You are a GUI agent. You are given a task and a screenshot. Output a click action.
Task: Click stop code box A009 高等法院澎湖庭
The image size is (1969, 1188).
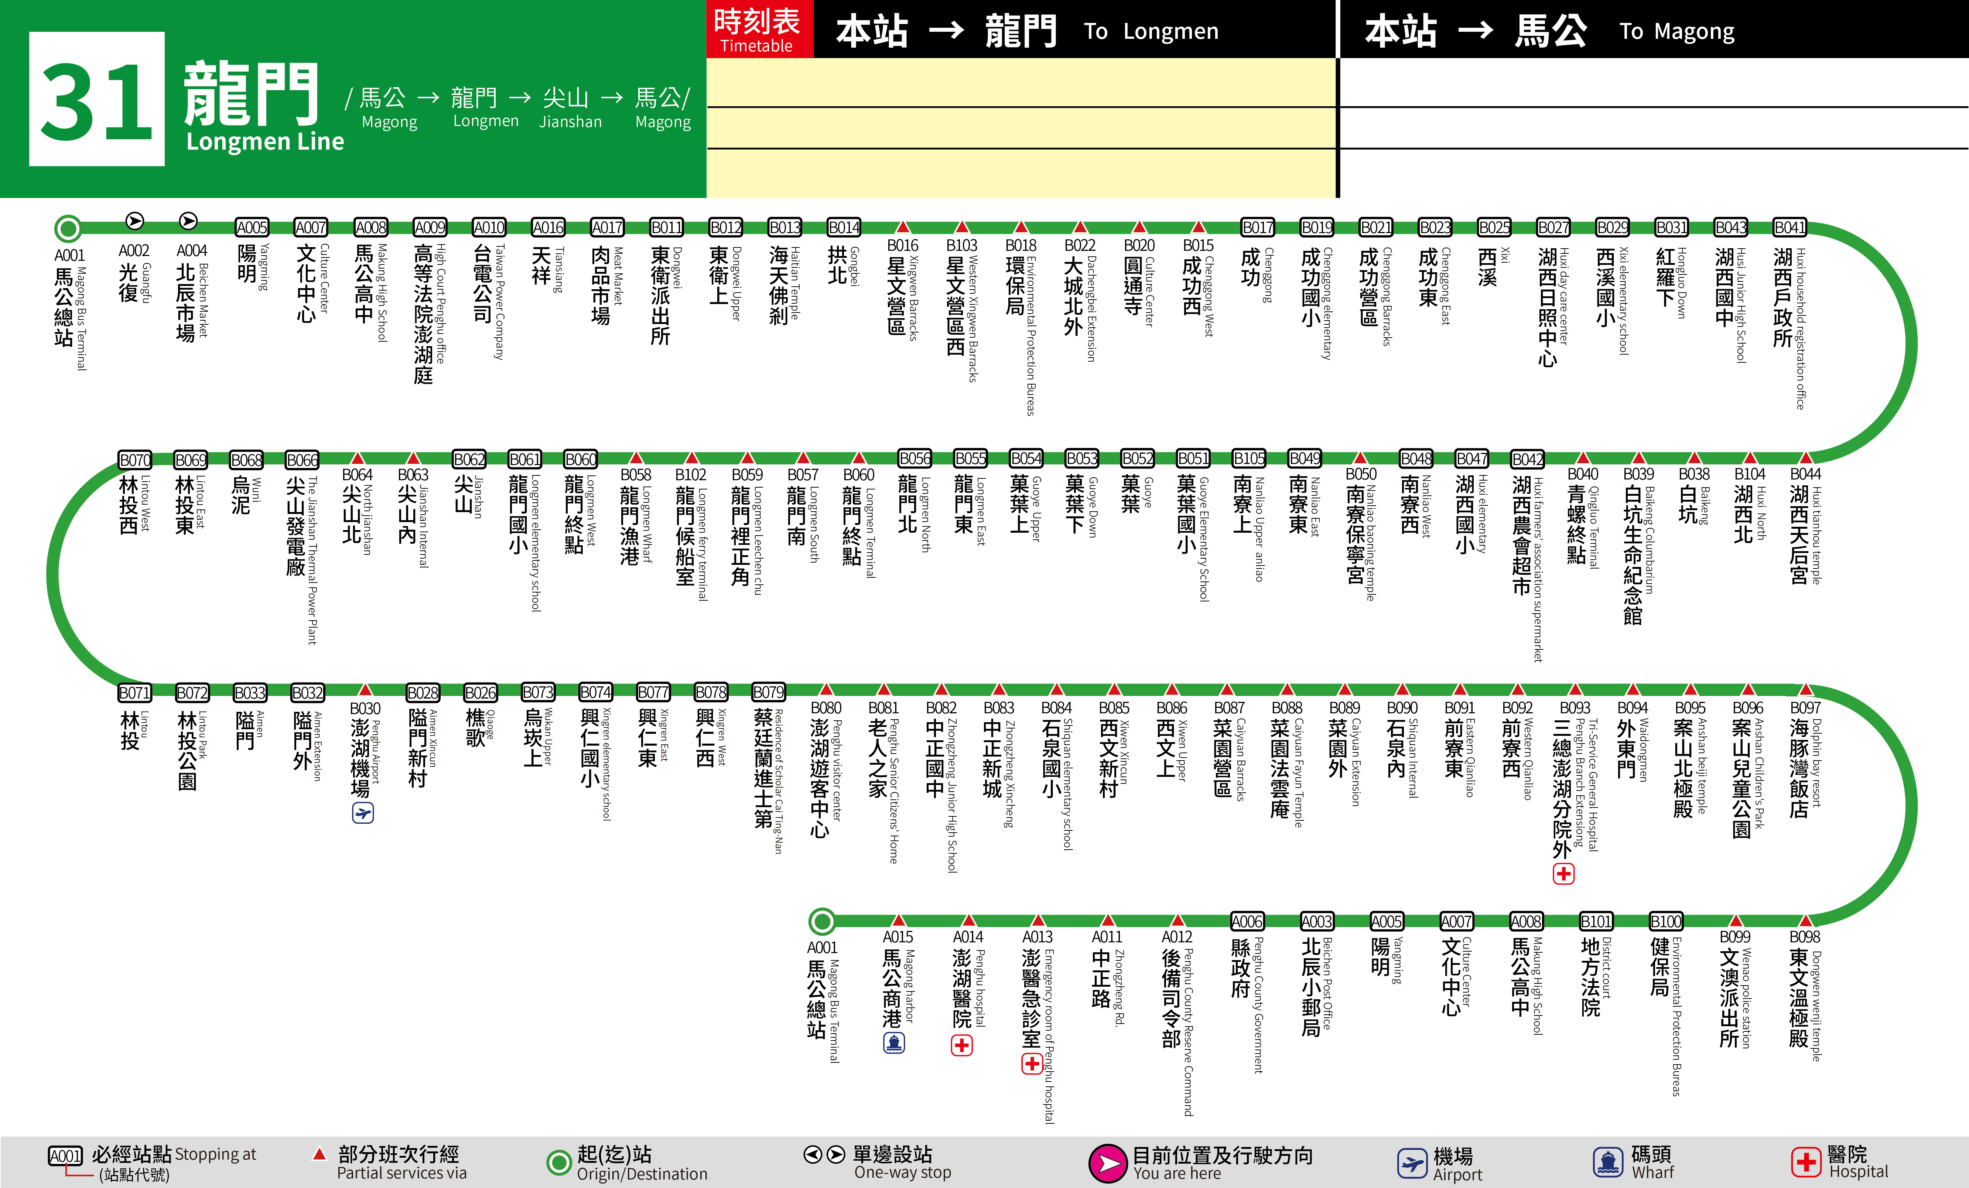coord(429,228)
